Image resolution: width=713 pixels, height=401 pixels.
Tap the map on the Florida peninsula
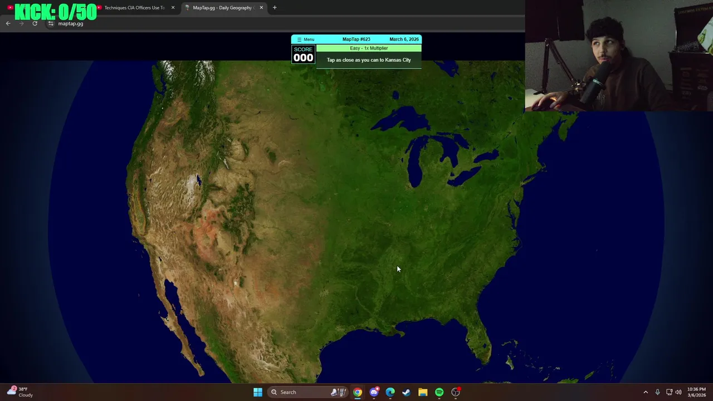tap(479, 337)
